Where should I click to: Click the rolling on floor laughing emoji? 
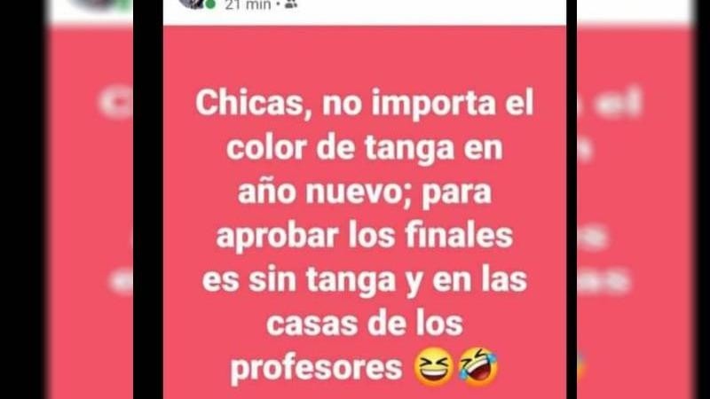pos(478,367)
